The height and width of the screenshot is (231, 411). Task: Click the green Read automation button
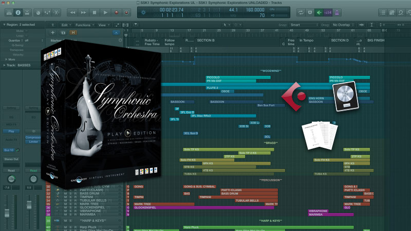(x=33, y=170)
